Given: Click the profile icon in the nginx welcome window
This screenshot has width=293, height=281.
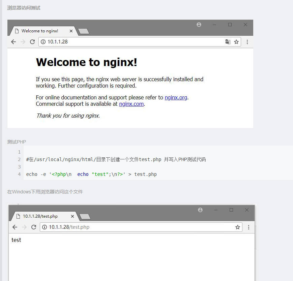Looking at the screenshot, I should tap(199, 25).
